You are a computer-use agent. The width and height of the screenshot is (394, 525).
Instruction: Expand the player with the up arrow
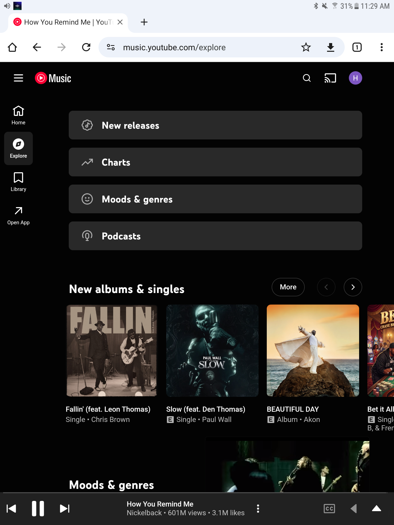coord(376,508)
